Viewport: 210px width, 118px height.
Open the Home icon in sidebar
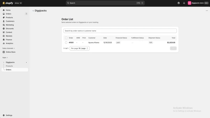tap(4, 10)
